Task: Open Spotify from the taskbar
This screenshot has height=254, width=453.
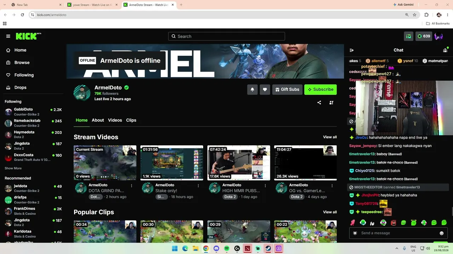Action: click(x=226, y=248)
